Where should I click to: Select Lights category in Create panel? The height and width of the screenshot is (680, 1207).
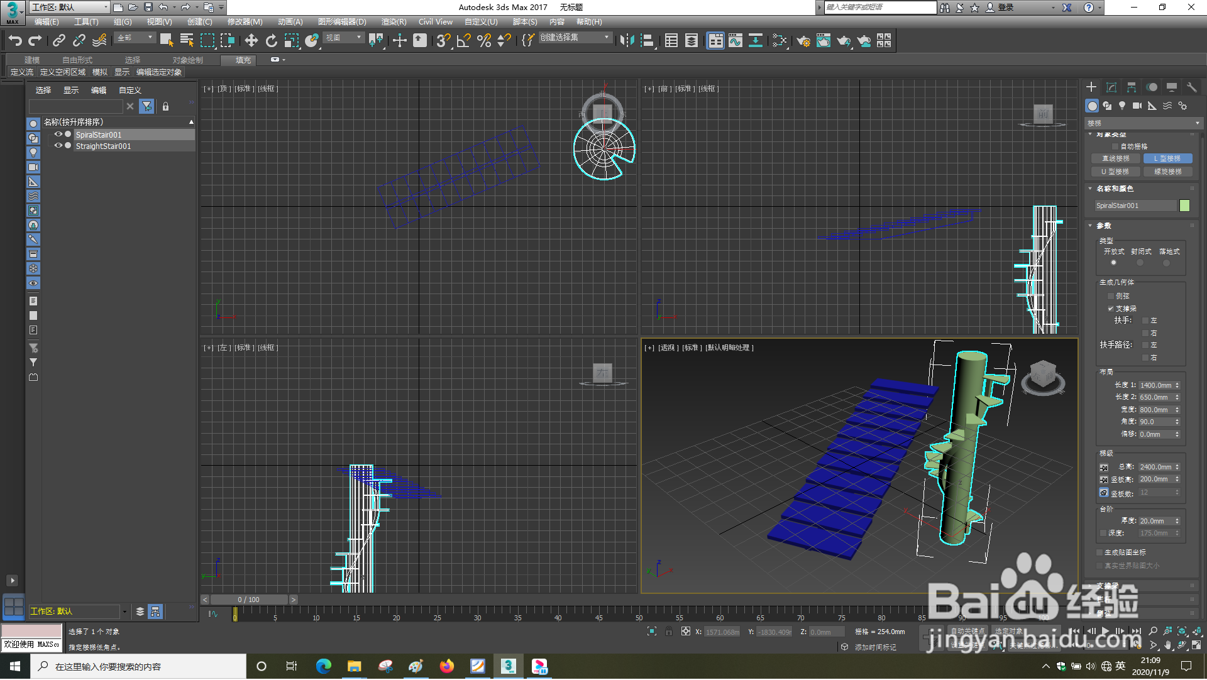point(1122,106)
